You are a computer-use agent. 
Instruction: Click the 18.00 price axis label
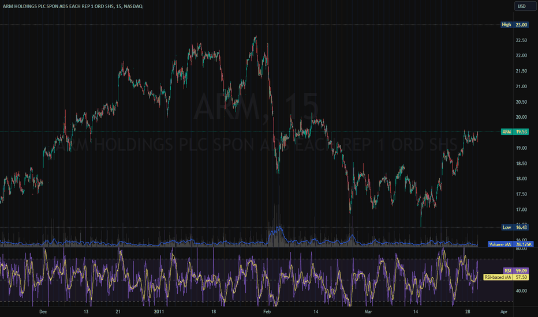pos(521,179)
